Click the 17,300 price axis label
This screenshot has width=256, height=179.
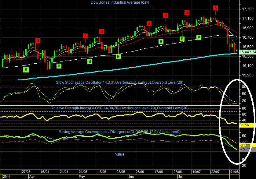(x=248, y=9)
